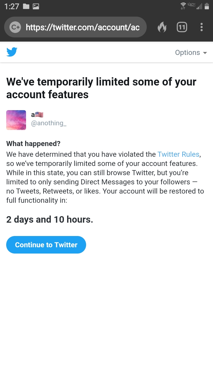
Task: Click the '2 days and 10 hours' countdown text
Action: (x=50, y=219)
